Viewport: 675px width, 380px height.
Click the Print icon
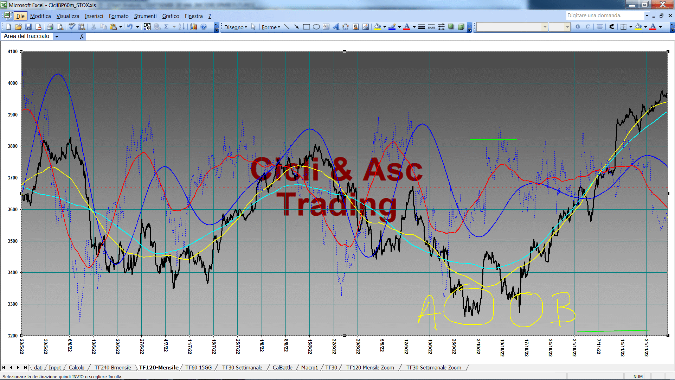pyautogui.click(x=50, y=27)
